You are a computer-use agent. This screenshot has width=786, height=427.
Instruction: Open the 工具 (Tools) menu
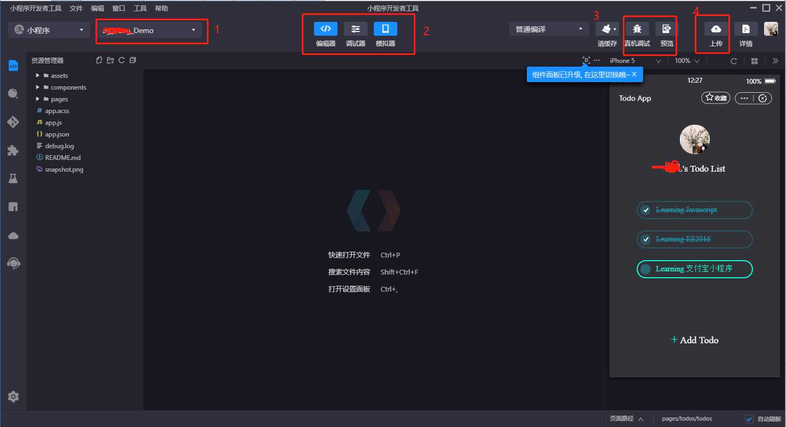tap(140, 9)
